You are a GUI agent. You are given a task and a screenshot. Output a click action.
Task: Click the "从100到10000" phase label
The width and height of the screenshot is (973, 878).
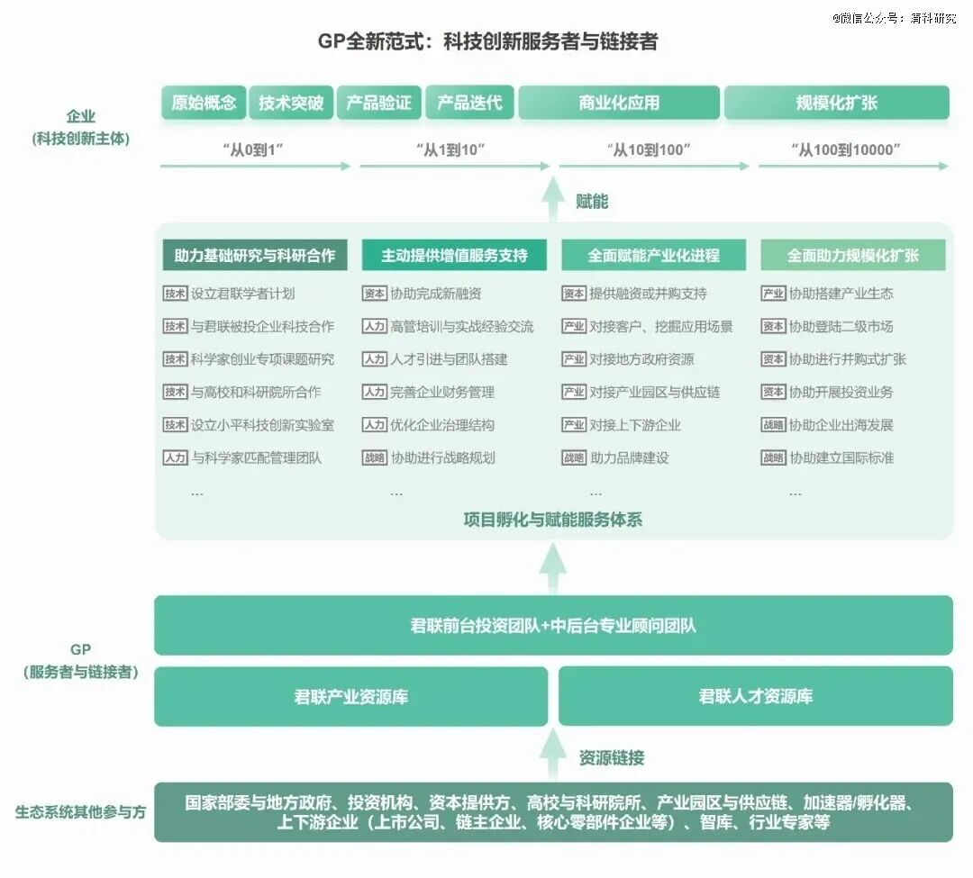[x=846, y=149]
